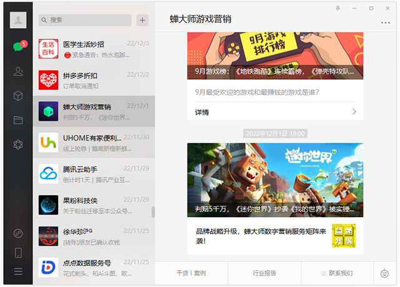Click the 腾讯云助手 cloud avatar
400x287 pixels.
49,174
